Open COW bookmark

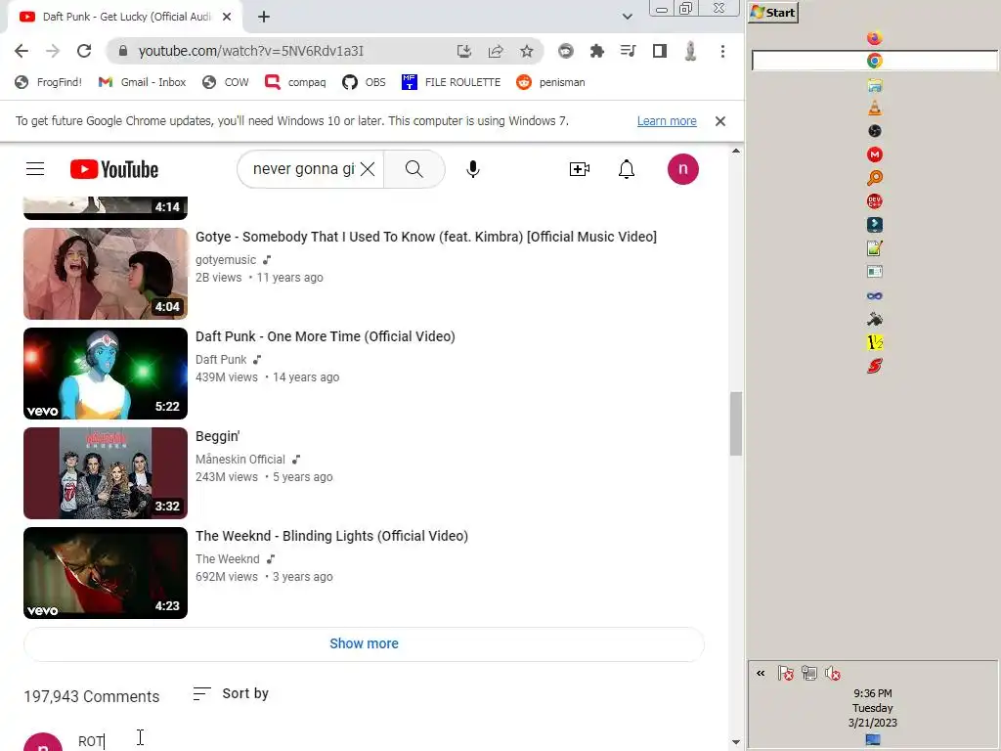226,82
